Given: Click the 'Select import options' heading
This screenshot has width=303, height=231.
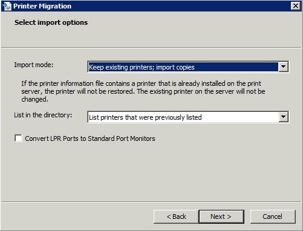Looking at the screenshot, I should click(51, 22).
